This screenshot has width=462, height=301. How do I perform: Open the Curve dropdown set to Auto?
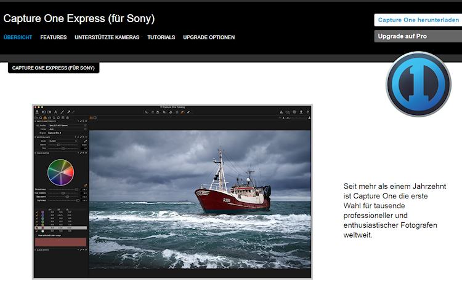point(68,129)
